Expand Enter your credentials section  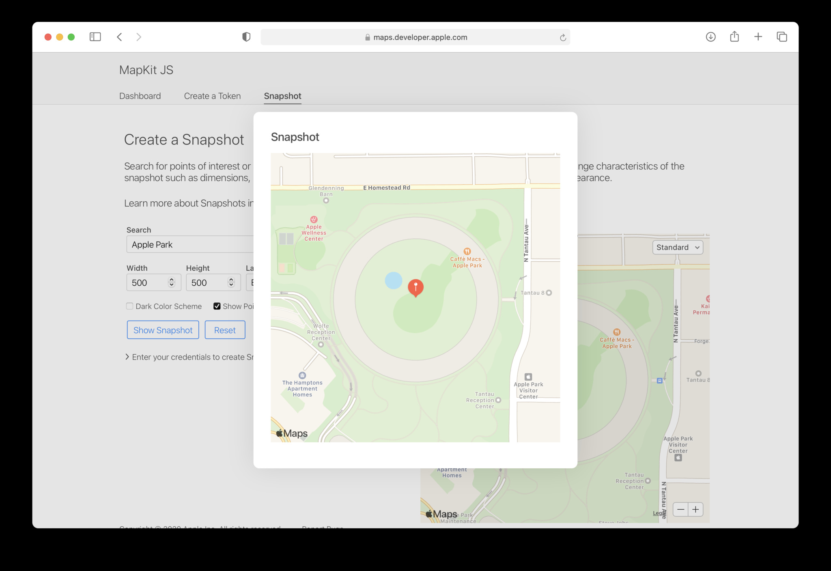coord(190,357)
